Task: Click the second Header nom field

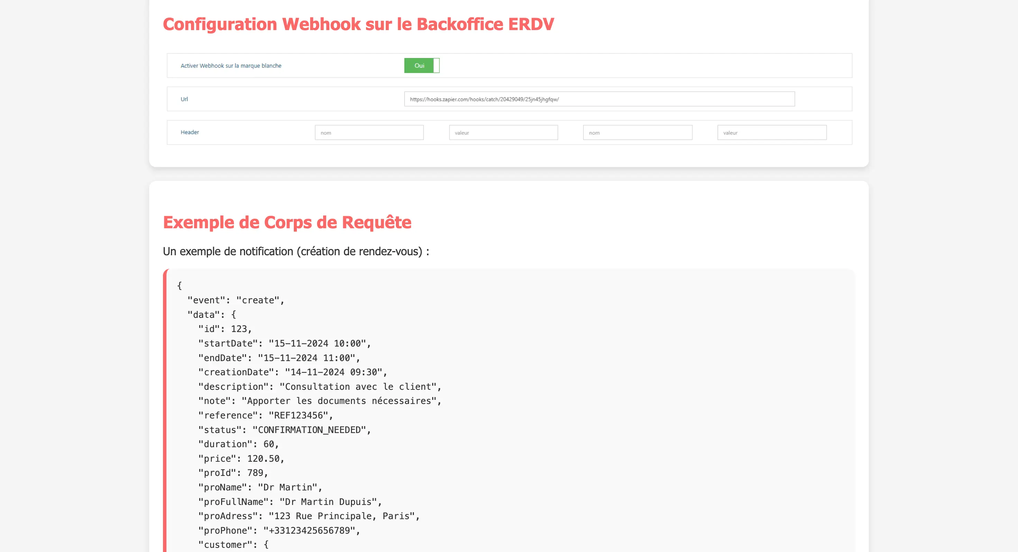Action: coord(637,133)
